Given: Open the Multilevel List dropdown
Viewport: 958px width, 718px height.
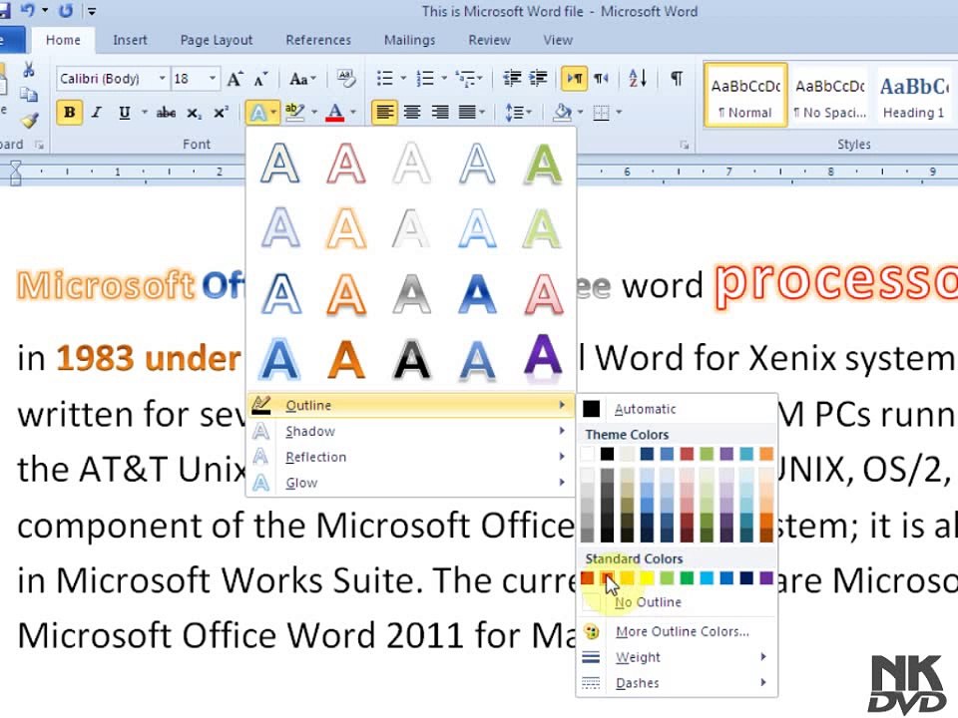Looking at the screenshot, I should click(480, 78).
